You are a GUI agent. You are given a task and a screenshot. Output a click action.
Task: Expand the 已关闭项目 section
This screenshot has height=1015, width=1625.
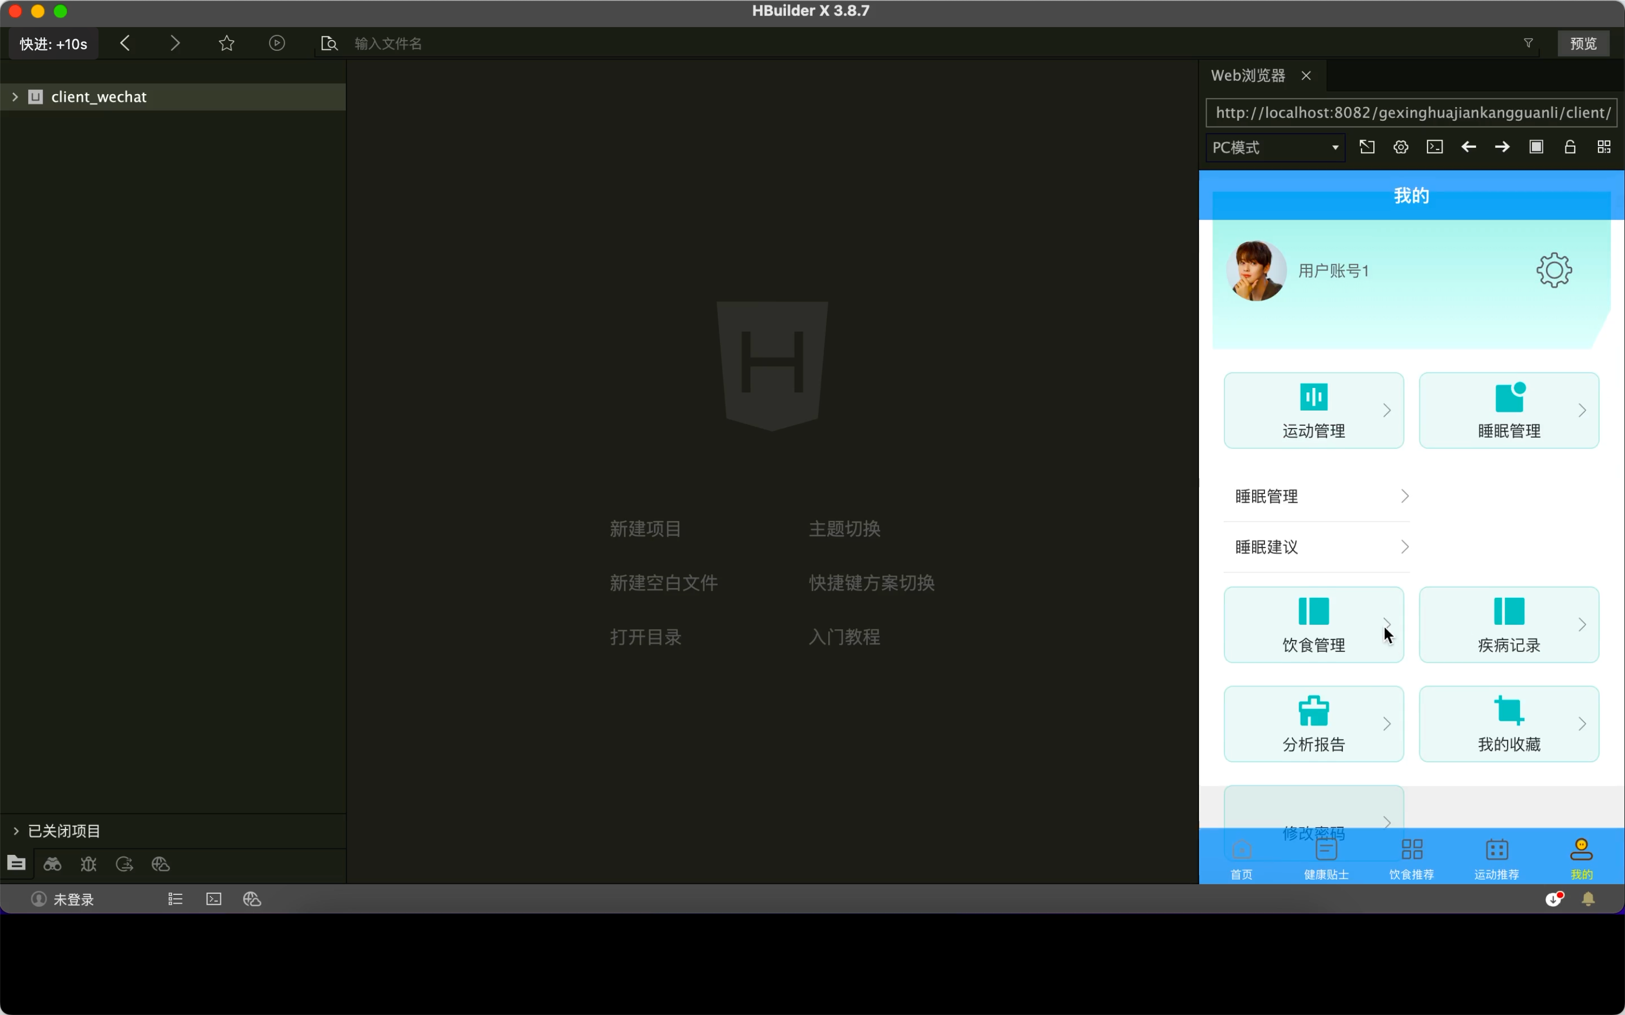coord(16,831)
